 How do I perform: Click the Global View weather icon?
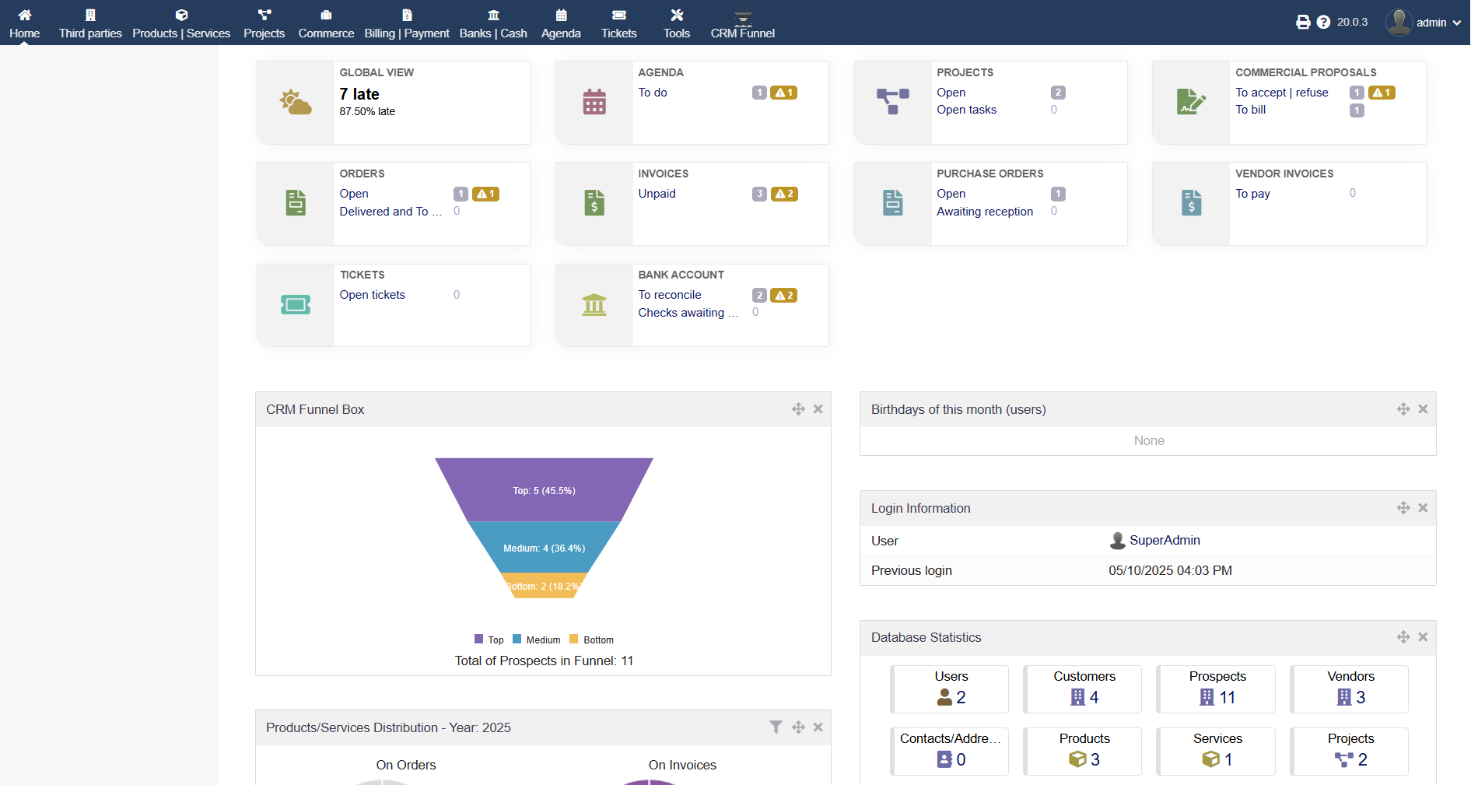coord(296,103)
